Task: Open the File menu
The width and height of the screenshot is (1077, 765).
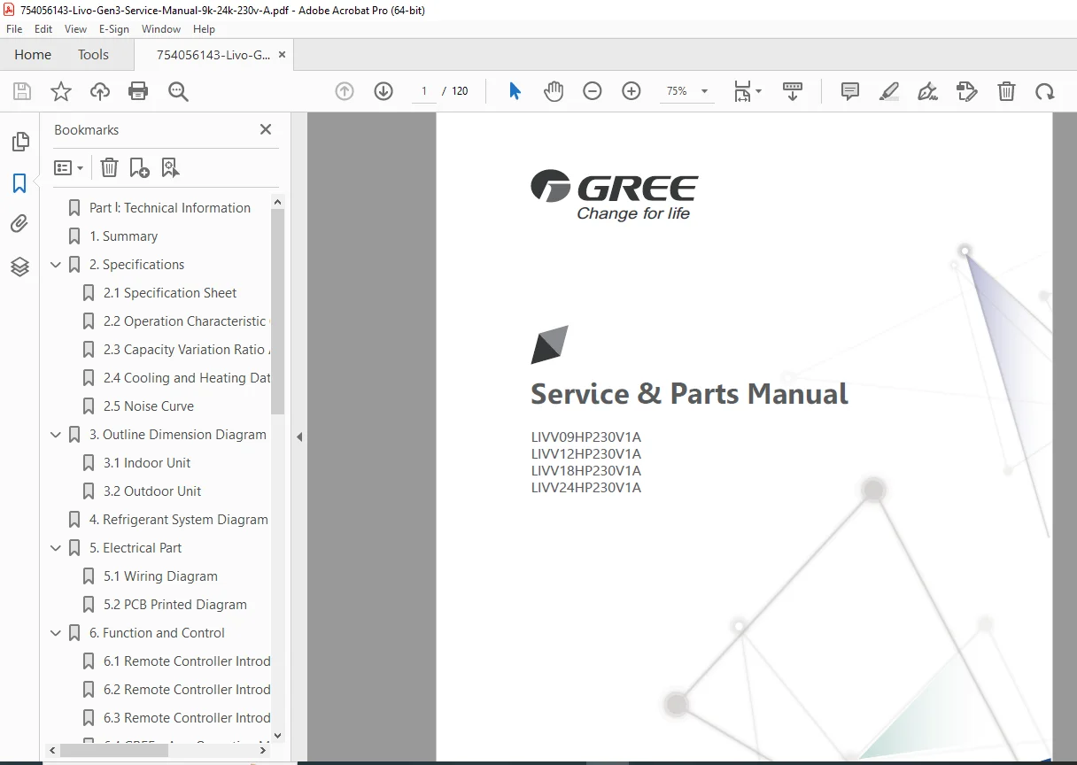Action: [x=14, y=29]
